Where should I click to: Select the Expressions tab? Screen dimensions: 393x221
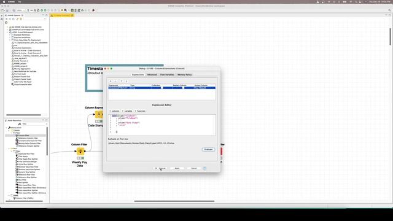138,75
